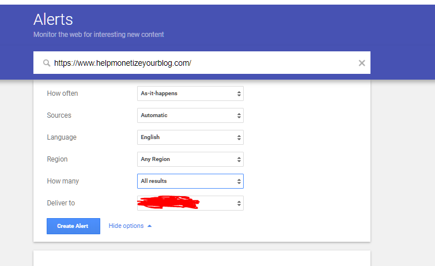Clear the alert query with the X icon
The width and height of the screenshot is (435, 266).
(362, 63)
